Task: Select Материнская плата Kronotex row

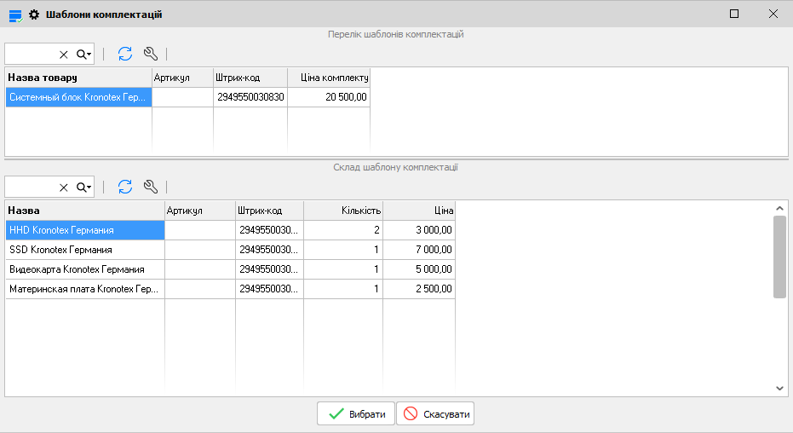Action: point(84,290)
